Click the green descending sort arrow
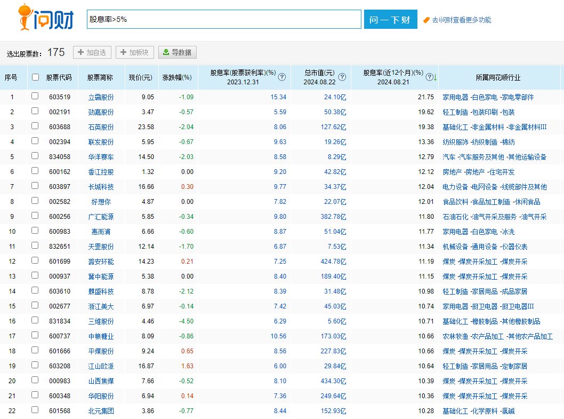Viewport: 564px width, 419px height. [x=435, y=77]
